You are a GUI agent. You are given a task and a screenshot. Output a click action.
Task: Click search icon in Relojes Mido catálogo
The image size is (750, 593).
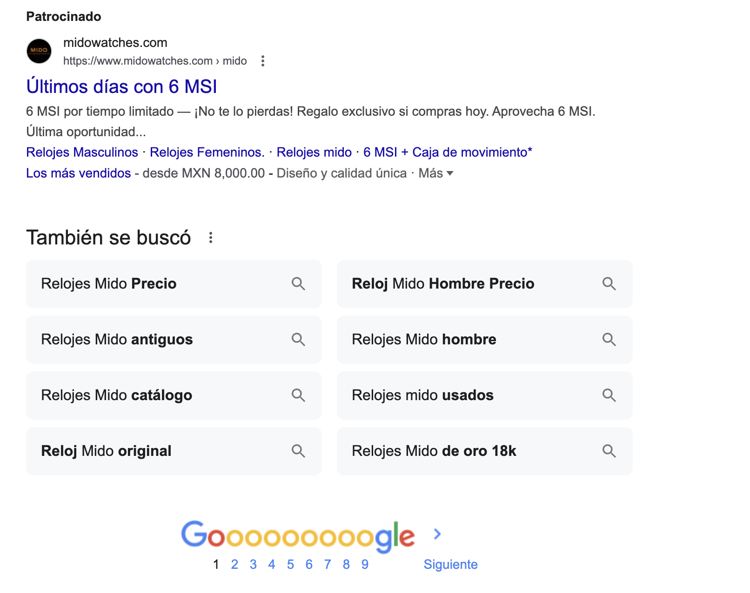(298, 395)
